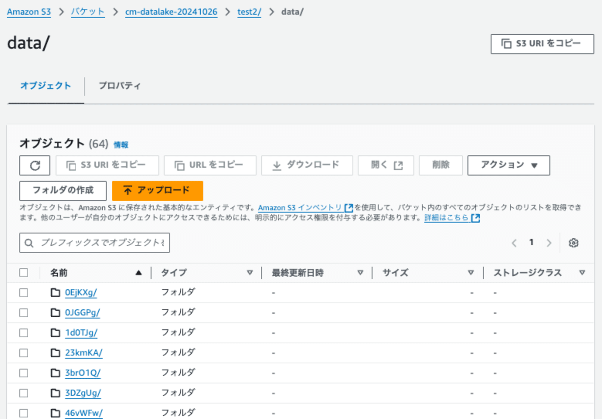This screenshot has height=419, width=602.
Task: Click the toolbar S3 URI をコピー button
Action: 107,165
